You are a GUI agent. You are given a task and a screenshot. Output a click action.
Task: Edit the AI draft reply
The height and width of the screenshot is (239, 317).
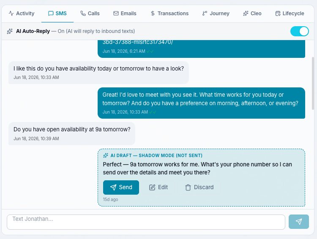point(158,187)
